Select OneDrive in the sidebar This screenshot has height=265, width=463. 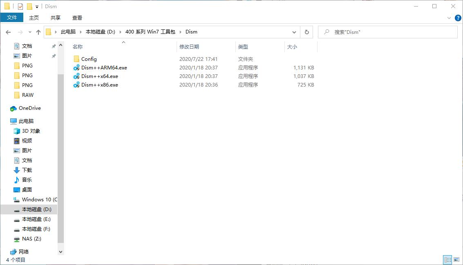click(x=29, y=108)
